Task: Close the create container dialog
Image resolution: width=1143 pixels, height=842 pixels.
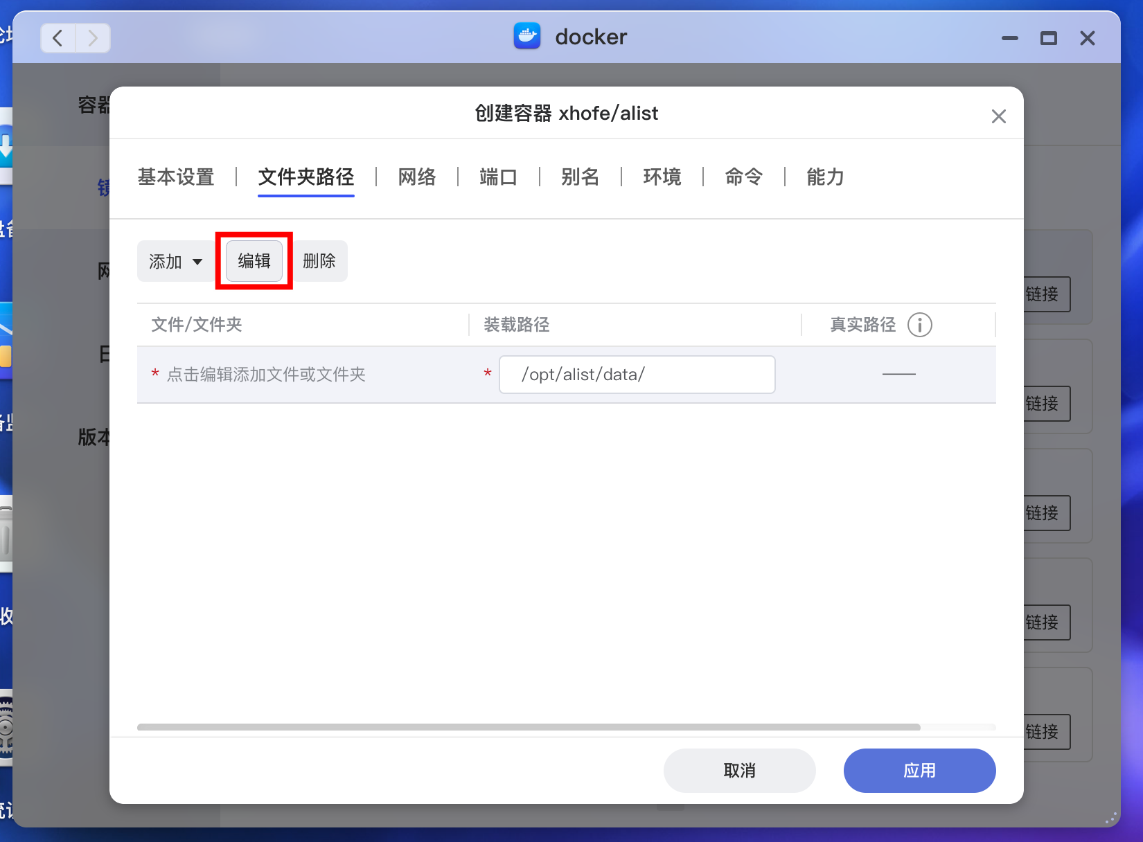Action: tap(998, 116)
